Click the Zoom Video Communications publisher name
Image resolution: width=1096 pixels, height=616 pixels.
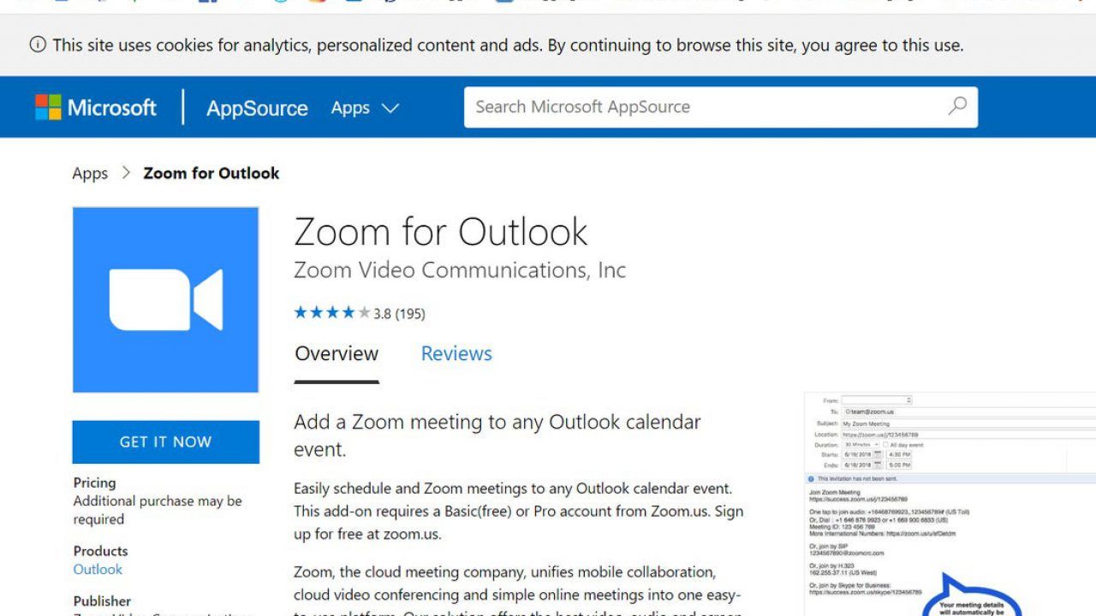click(x=460, y=270)
